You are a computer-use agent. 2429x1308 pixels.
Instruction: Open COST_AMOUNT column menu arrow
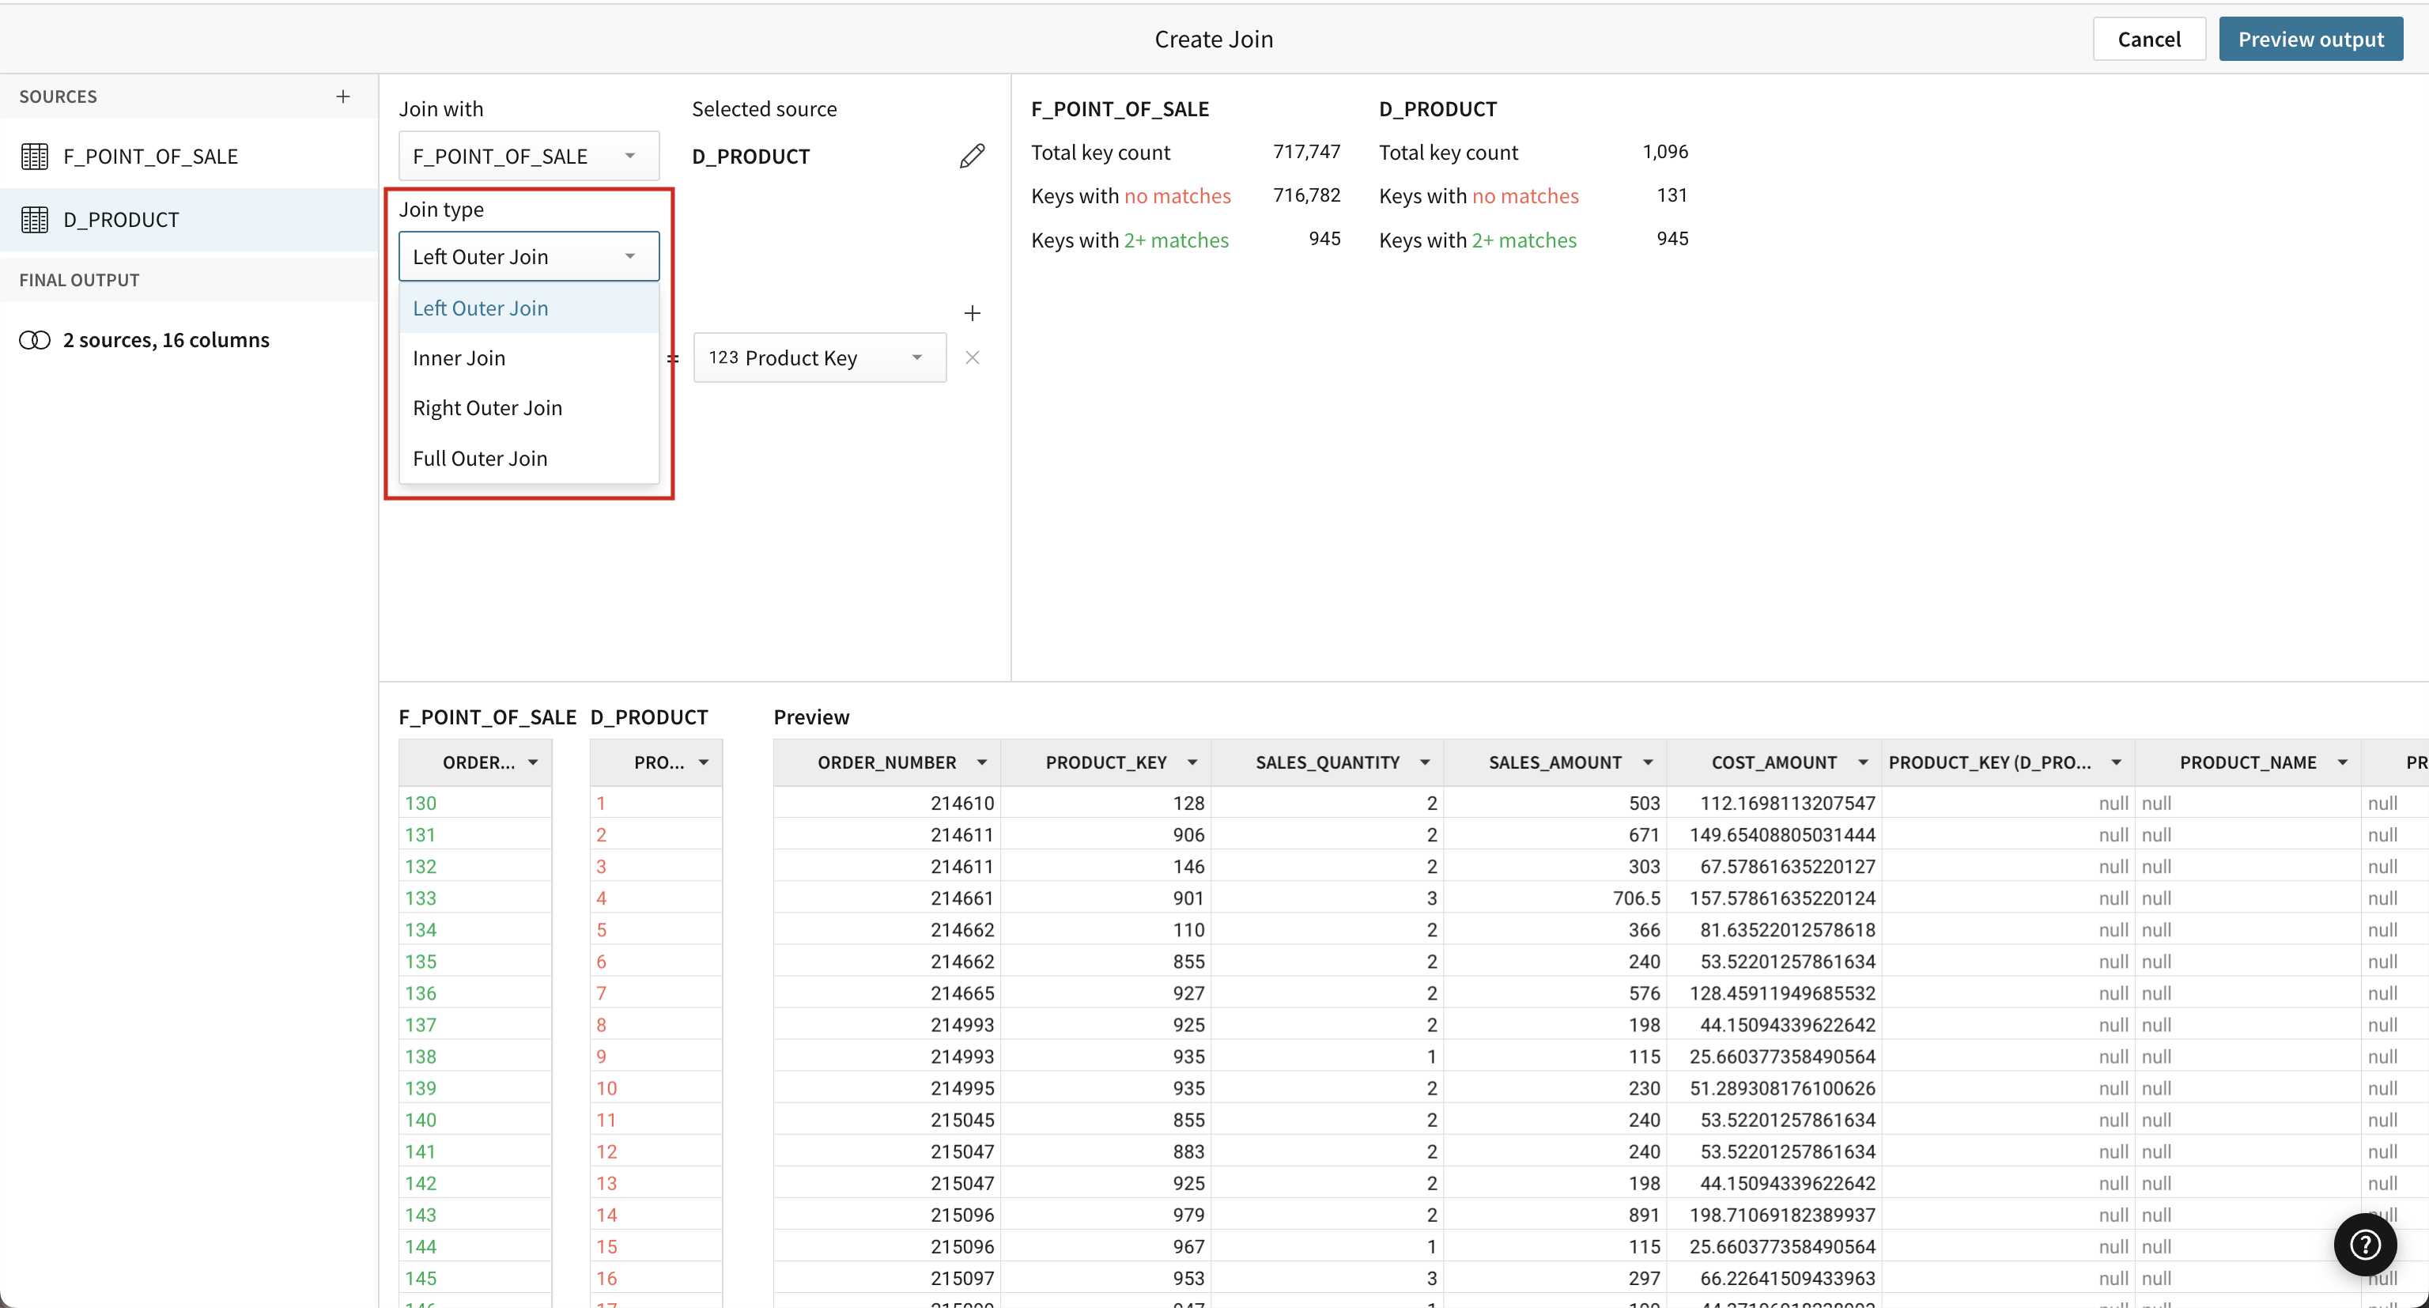point(1862,762)
